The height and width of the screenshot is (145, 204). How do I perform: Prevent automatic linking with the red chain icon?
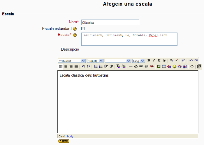152,66
